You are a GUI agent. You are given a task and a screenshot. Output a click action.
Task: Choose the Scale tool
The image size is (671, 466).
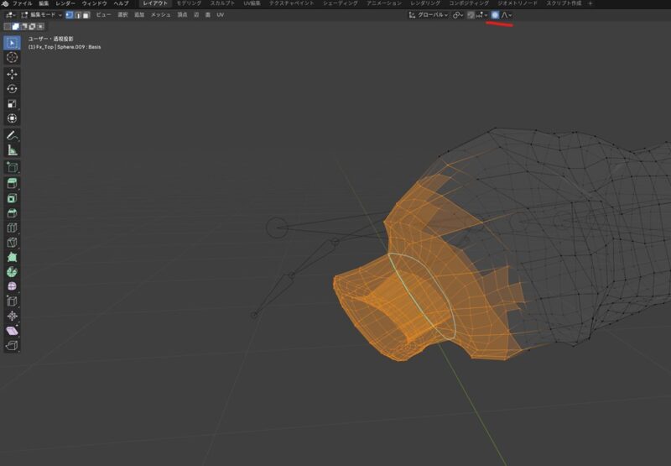pyautogui.click(x=12, y=103)
